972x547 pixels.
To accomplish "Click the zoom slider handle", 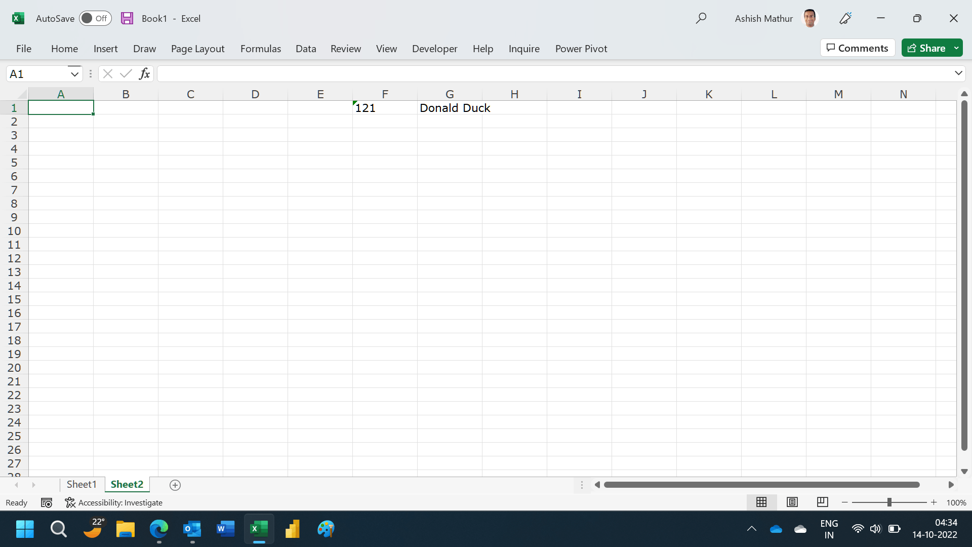I will click(889, 502).
